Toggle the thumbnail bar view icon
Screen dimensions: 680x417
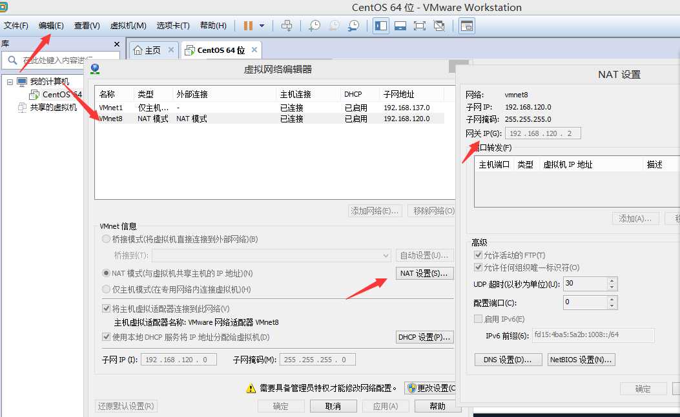(x=400, y=26)
